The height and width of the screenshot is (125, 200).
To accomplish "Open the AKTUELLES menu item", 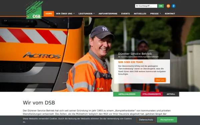I will (140, 14).
